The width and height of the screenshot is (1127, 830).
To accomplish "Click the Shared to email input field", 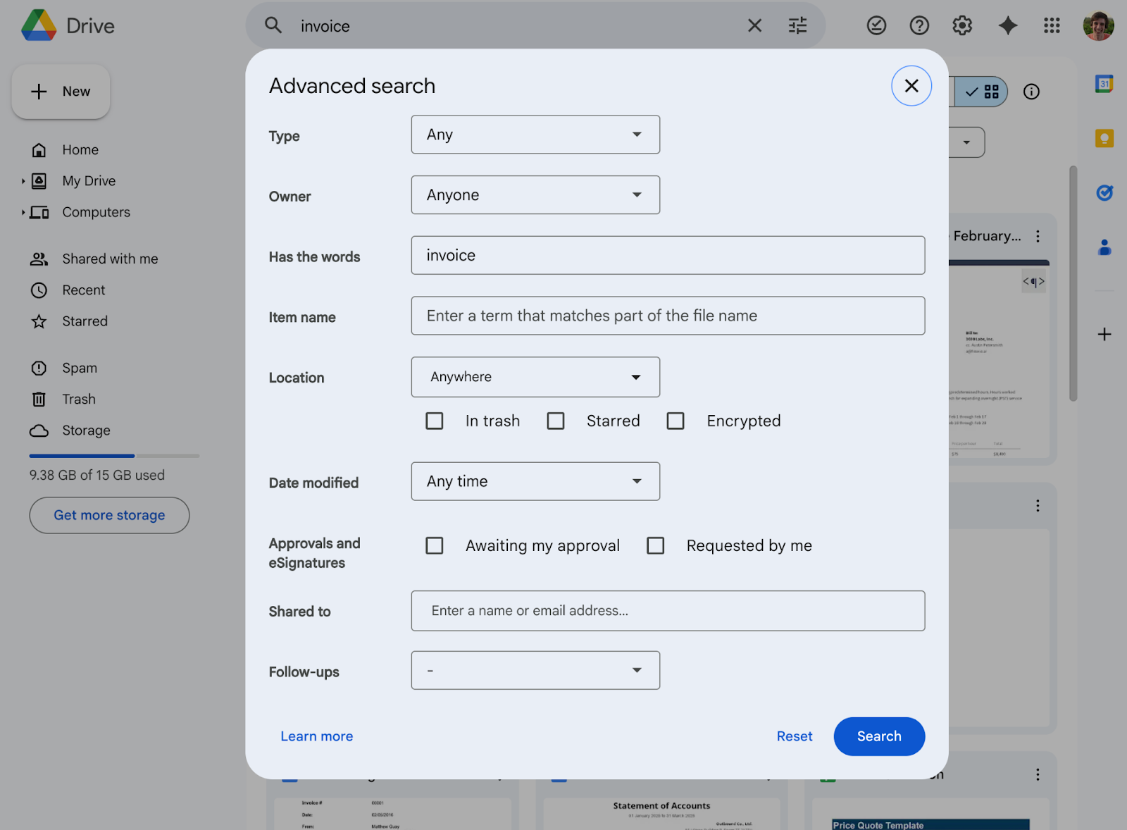I will [x=667, y=611].
